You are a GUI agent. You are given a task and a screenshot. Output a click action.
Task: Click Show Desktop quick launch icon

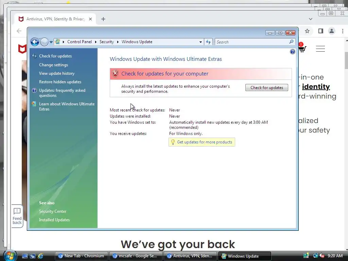click(x=25, y=256)
